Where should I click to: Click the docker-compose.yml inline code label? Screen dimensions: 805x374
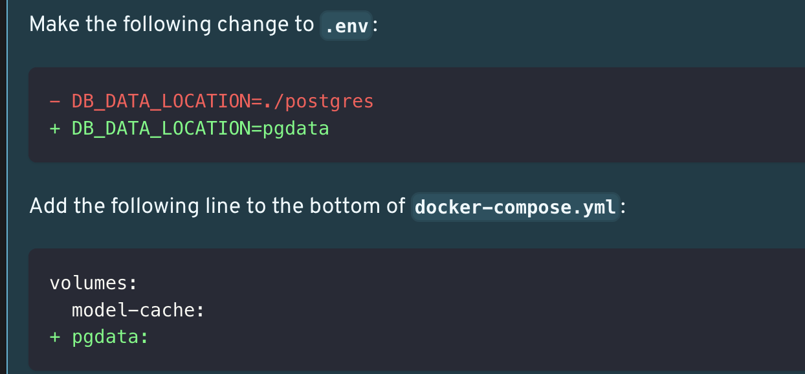[x=516, y=206]
